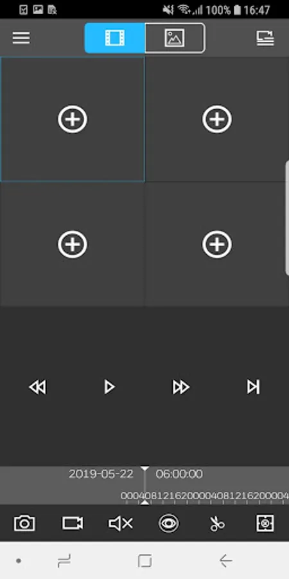Click the timeline hour scale

205,496
